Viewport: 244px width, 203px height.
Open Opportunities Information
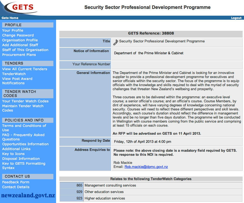click(25, 144)
